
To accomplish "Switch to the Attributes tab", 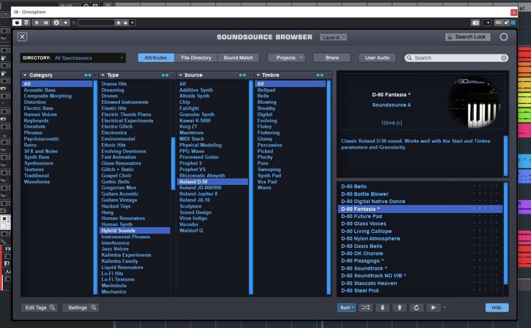I will [156, 58].
